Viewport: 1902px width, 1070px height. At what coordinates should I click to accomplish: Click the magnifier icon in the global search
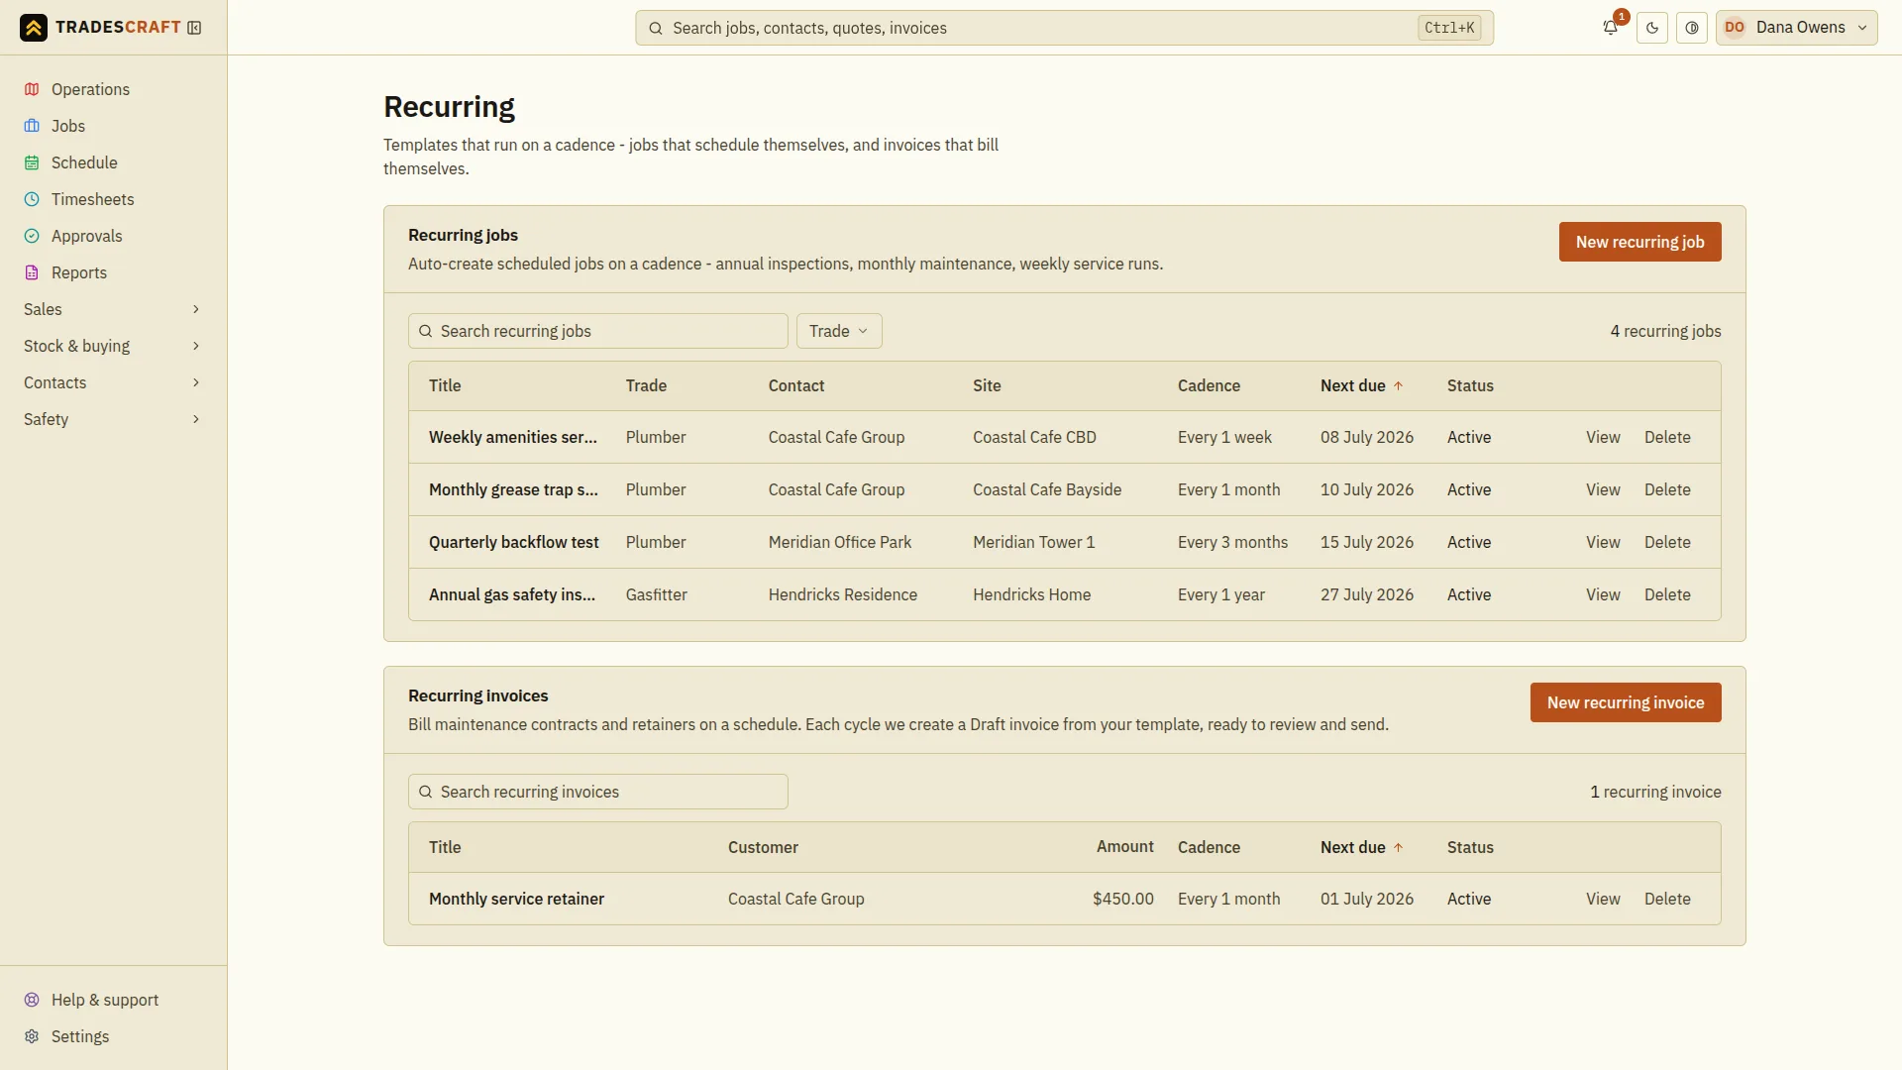tap(655, 28)
